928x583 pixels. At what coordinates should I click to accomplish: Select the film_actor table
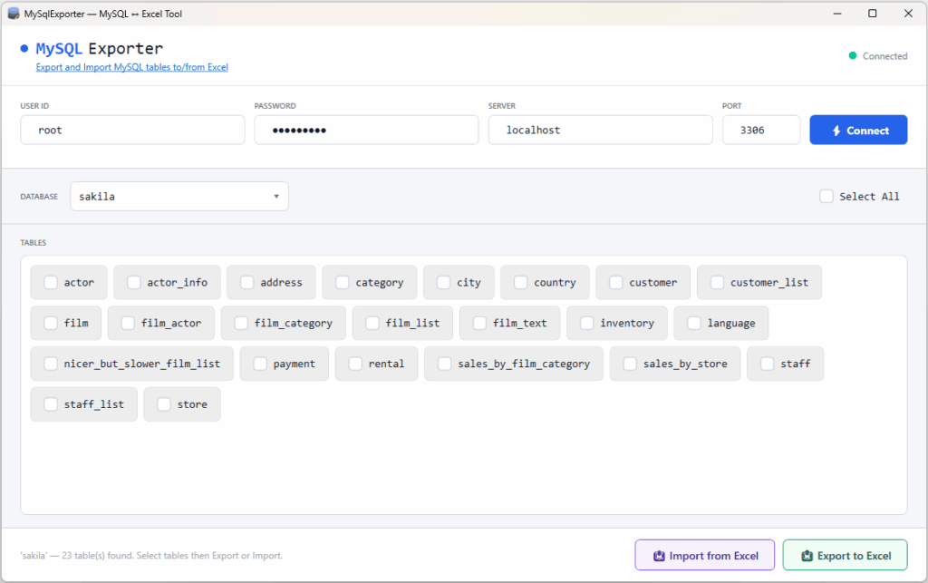pyautogui.click(x=128, y=323)
